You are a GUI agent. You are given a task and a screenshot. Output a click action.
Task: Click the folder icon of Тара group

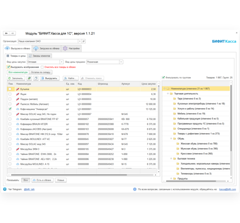point(174,99)
